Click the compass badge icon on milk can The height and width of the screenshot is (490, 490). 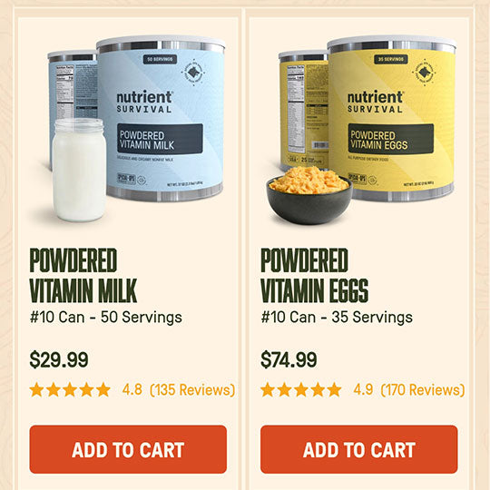click(x=193, y=73)
